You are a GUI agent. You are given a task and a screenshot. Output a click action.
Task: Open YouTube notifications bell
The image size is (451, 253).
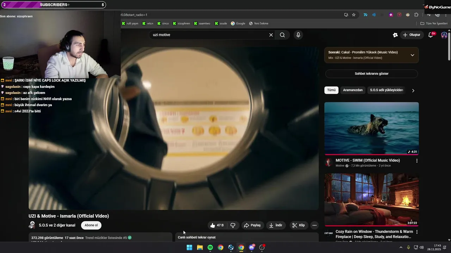click(431, 35)
